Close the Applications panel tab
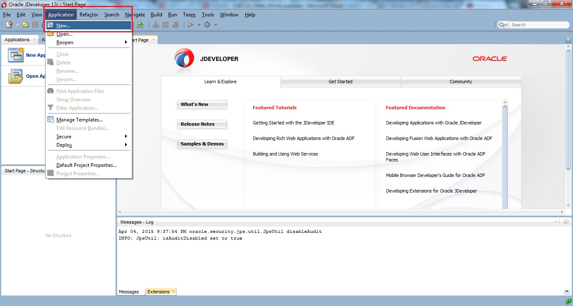Viewport: 573px width, 306px height. point(35,40)
